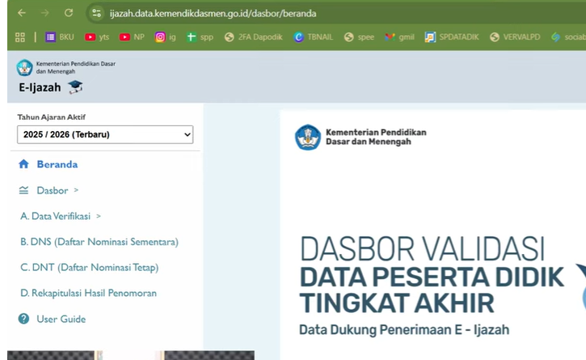Open the gmil Gmail bookmark
This screenshot has width=586, height=360.
click(x=399, y=37)
